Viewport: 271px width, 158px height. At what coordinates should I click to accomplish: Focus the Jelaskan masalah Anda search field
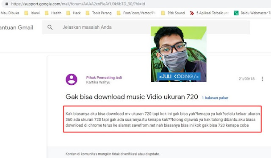tap(146, 27)
